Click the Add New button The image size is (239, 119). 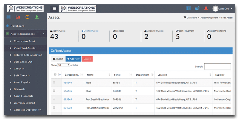tap(73, 59)
